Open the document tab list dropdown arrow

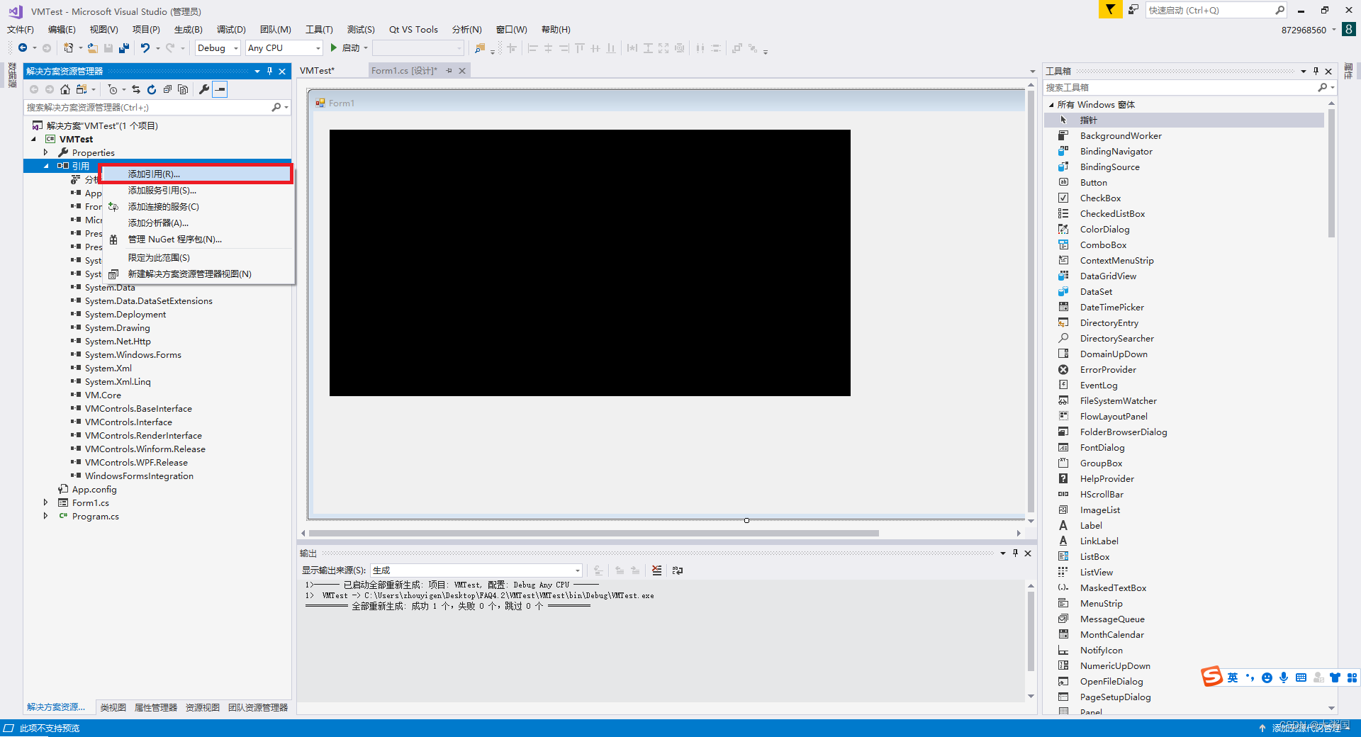click(x=1032, y=71)
